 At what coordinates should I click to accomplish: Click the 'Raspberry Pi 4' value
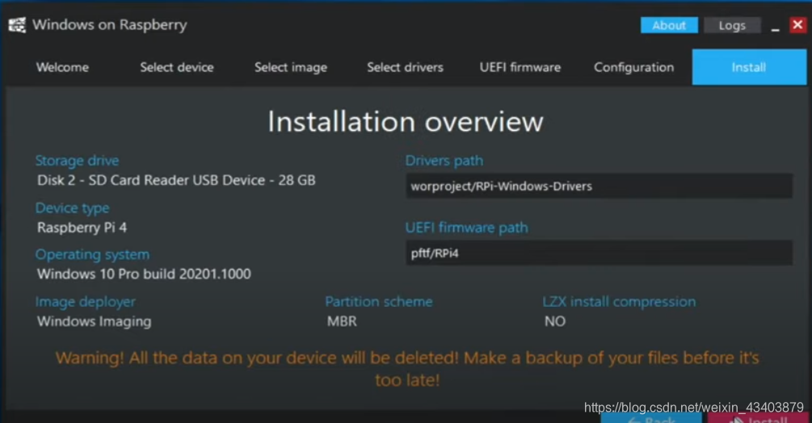[x=82, y=228]
